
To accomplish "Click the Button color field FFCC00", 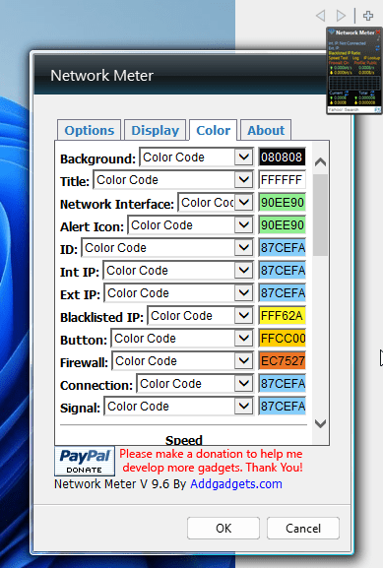I will pyautogui.click(x=282, y=339).
